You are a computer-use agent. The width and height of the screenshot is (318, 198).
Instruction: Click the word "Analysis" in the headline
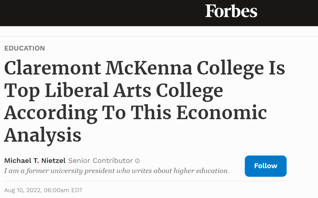pos(42,135)
